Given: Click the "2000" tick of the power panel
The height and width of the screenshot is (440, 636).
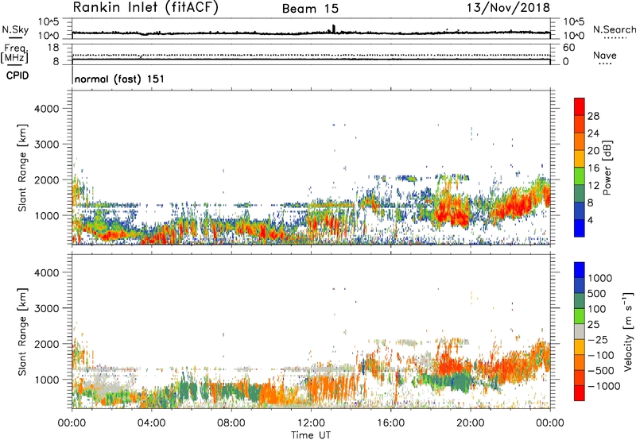Looking at the screenshot, I should point(47,180).
